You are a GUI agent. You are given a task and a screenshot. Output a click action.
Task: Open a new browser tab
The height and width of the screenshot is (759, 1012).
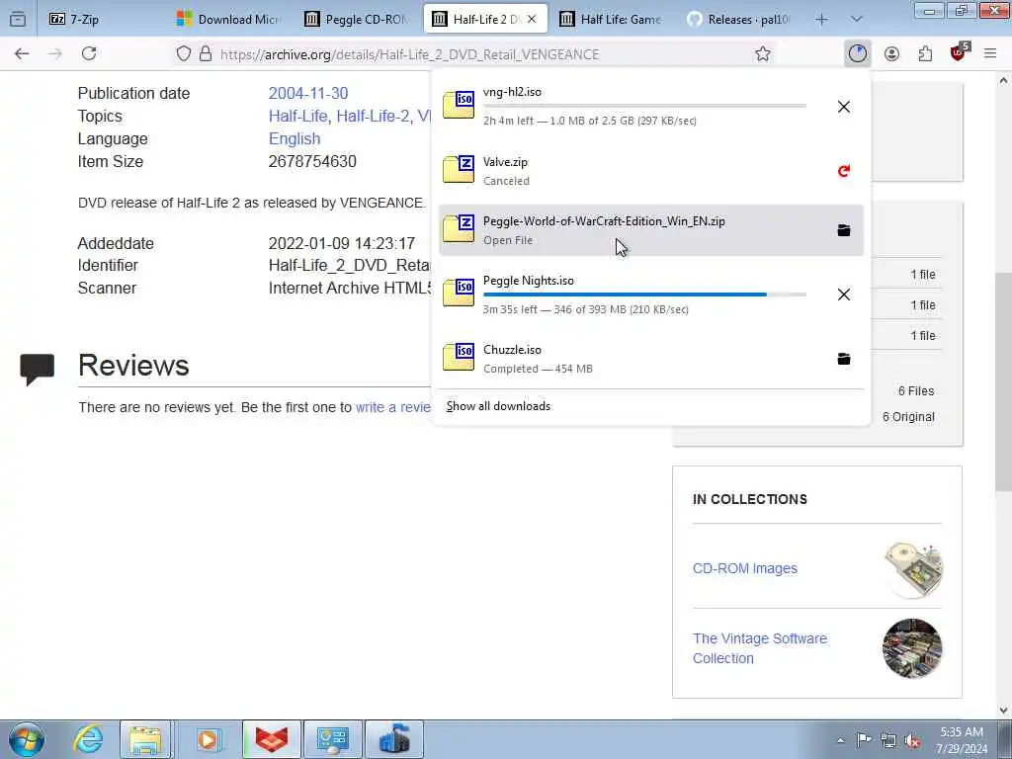[x=821, y=20]
